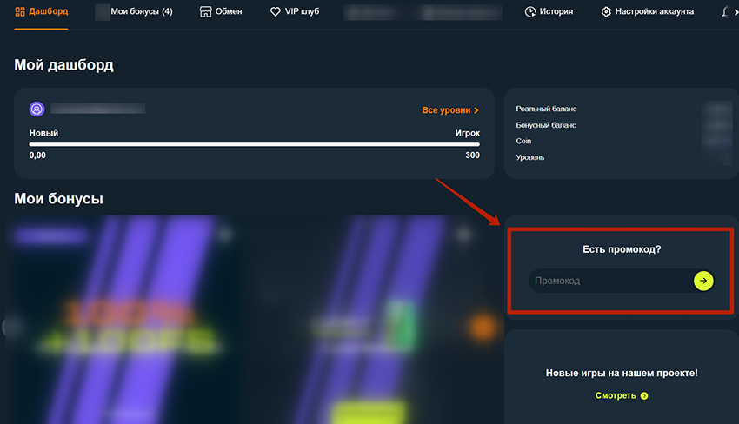Click the VIP клуб heart icon

pyautogui.click(x=276, y=12)
